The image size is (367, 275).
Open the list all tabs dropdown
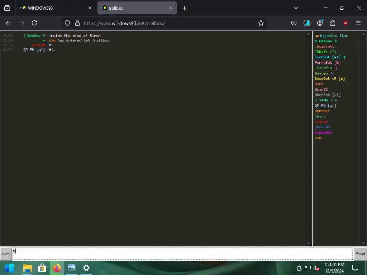(296, 8)
